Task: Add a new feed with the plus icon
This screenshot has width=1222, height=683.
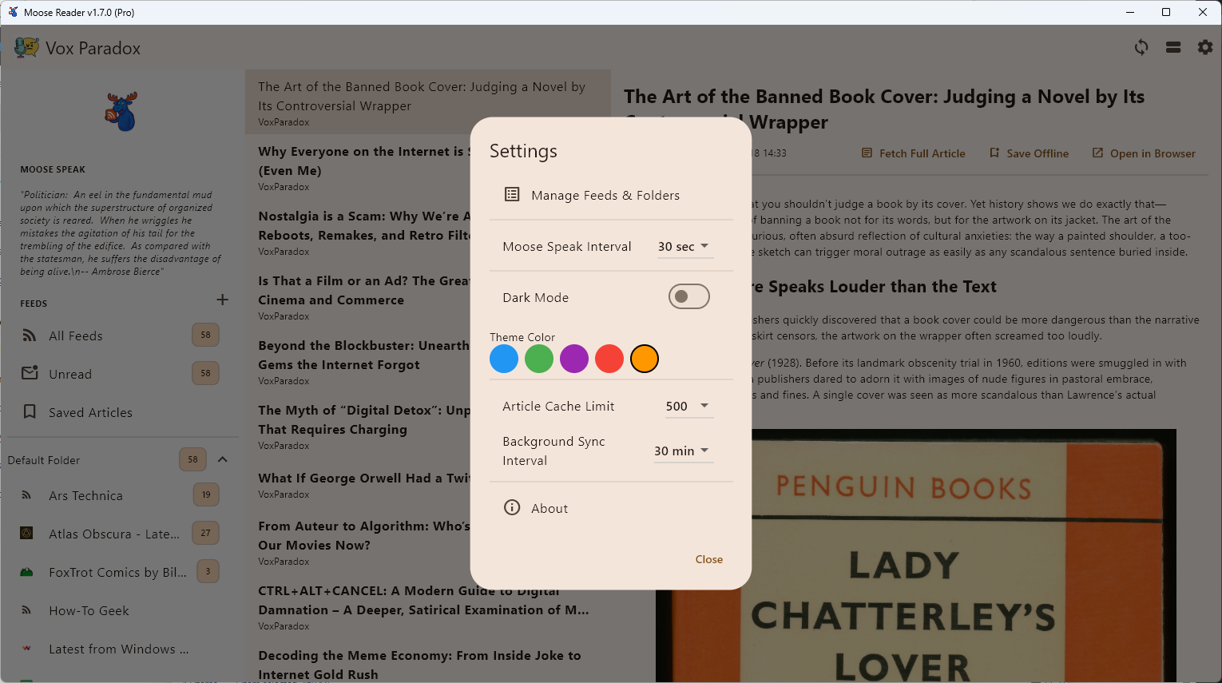Action: pos(222,300)
